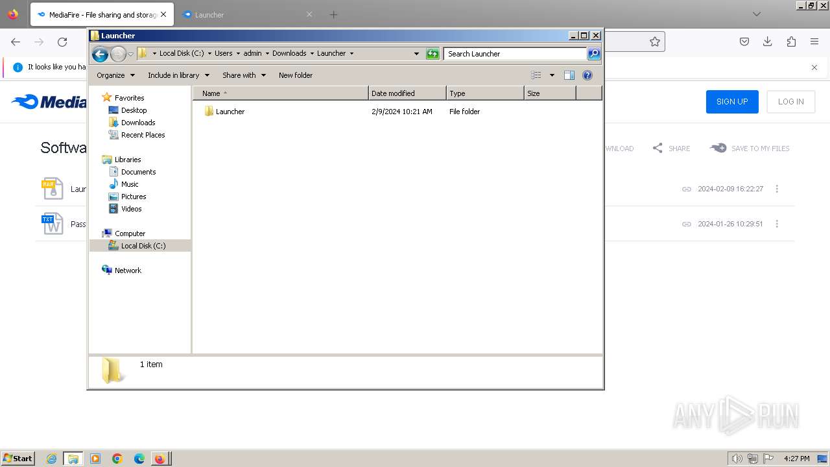Open Firefox Downloads panel

(768, 42)
